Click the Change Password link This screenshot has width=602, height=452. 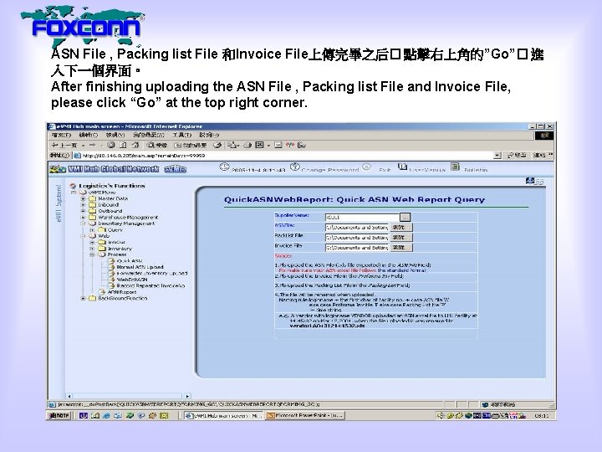tap(330, 169)
